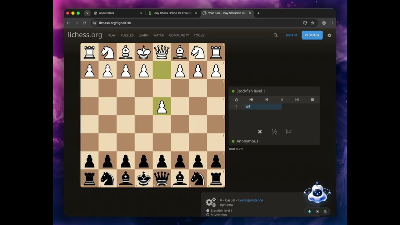Click the address bar URL field
The width and height of the screenshot is (400, 225).
pos(200,23)
